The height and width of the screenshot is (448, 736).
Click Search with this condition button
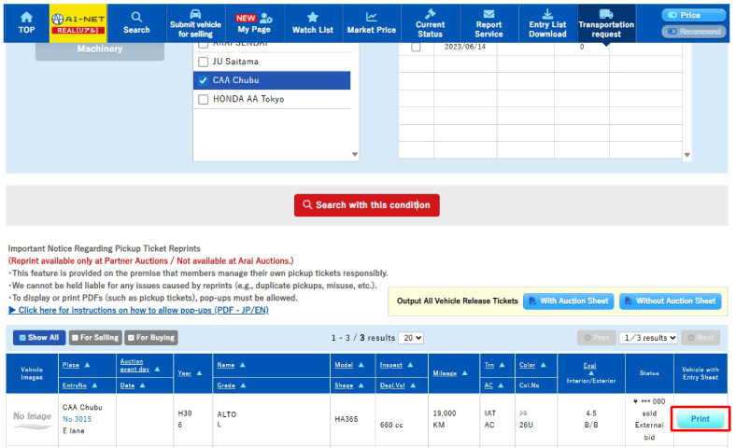coord(366,205)
